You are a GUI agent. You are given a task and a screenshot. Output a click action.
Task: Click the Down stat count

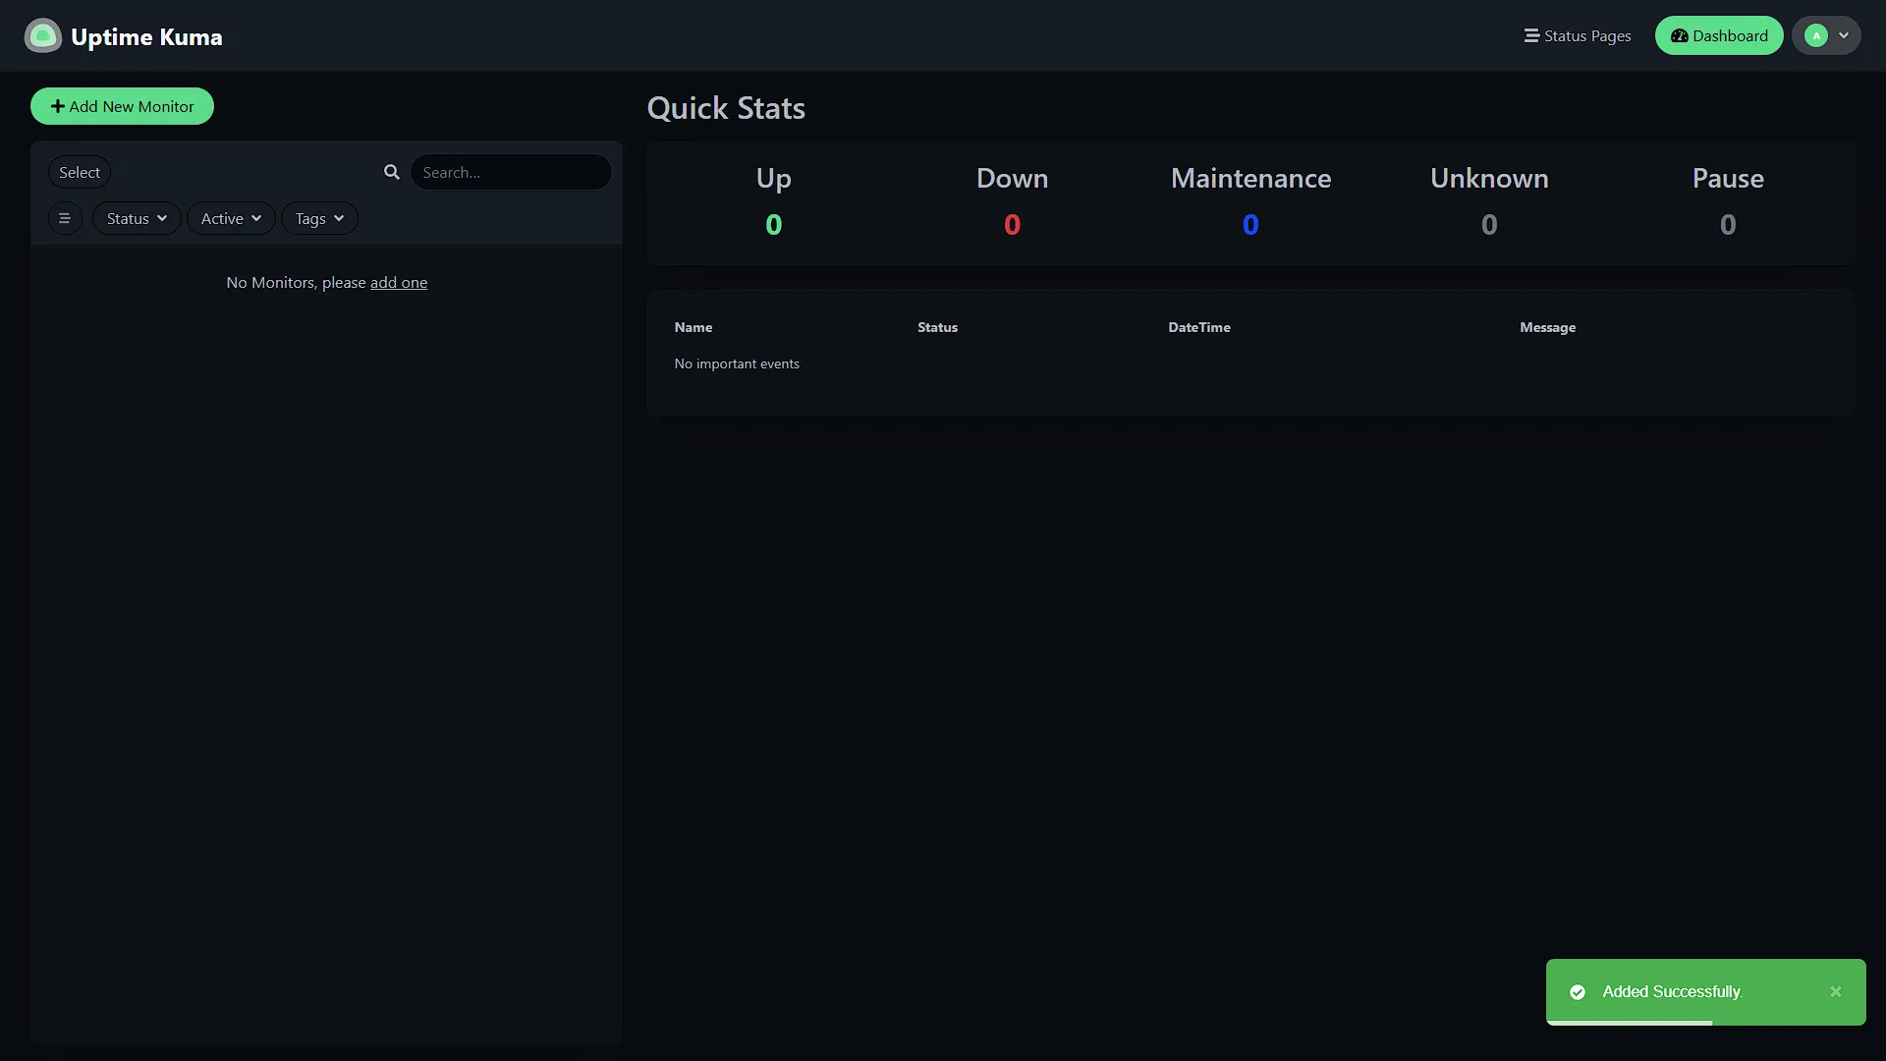click(x=1013, y=225)
